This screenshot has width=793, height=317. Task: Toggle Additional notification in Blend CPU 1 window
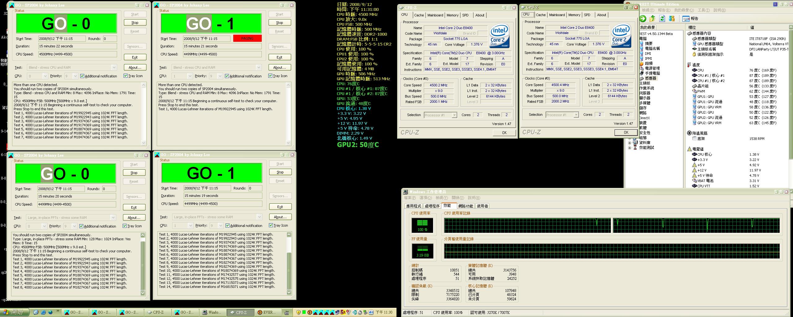pos(243,76)
